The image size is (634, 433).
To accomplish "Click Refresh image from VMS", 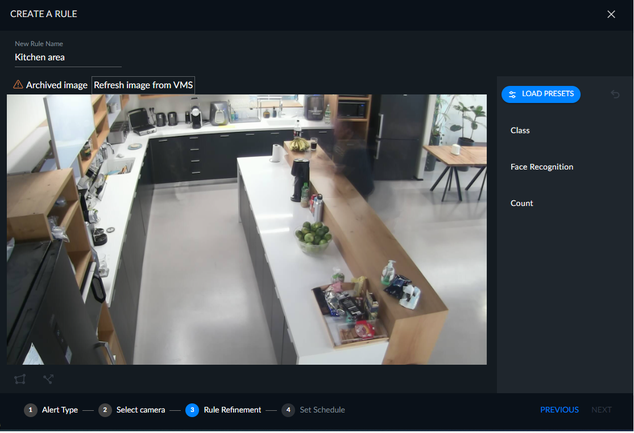I will point(143,85).
